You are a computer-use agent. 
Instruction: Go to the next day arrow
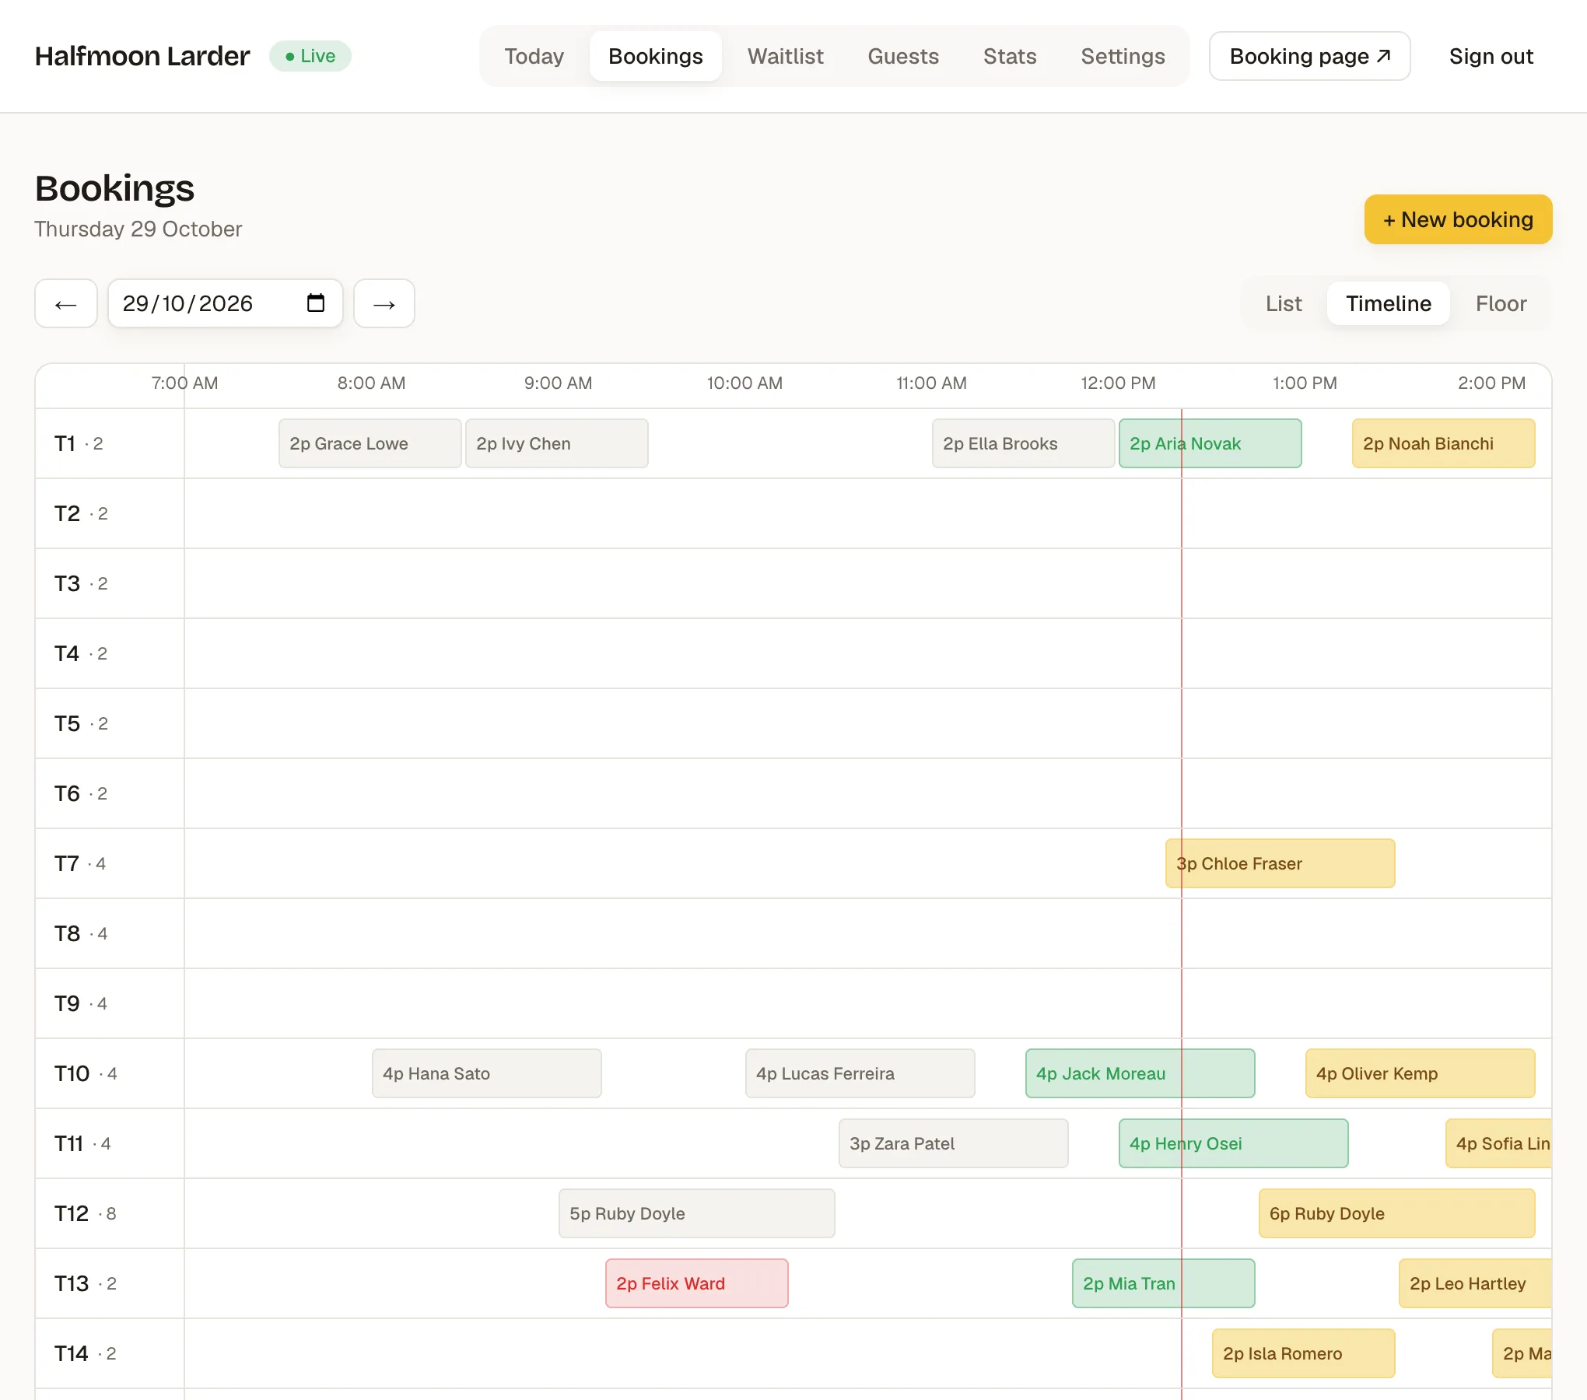(x=384, y=303)
